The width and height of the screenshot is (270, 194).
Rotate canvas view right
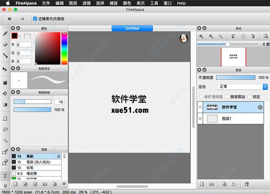point(253,36)
